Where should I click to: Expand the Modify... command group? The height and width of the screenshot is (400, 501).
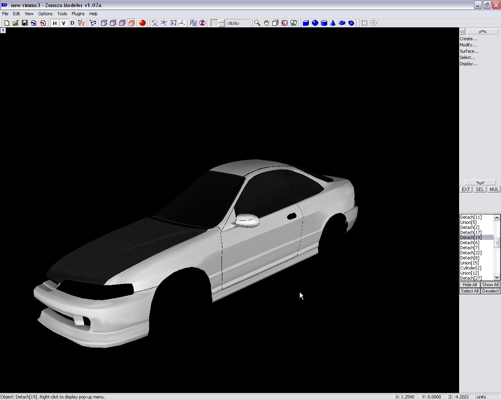point(468,45)
